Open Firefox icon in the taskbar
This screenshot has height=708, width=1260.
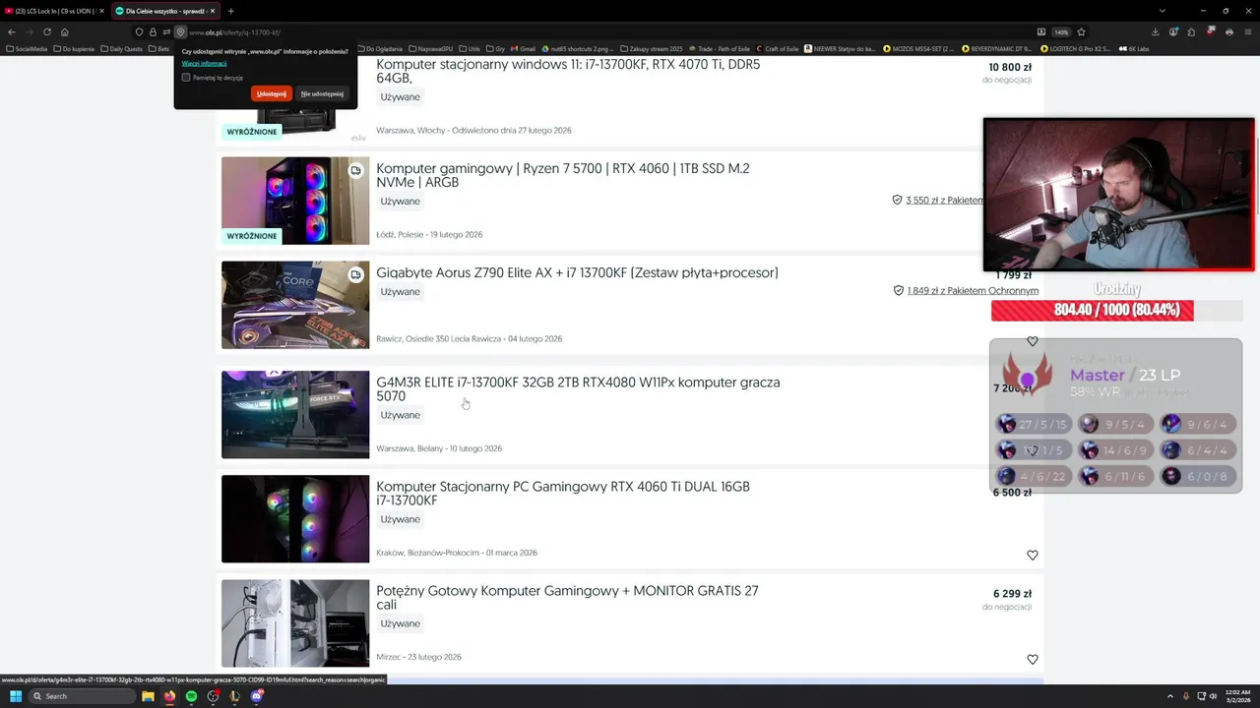point(169,696)
